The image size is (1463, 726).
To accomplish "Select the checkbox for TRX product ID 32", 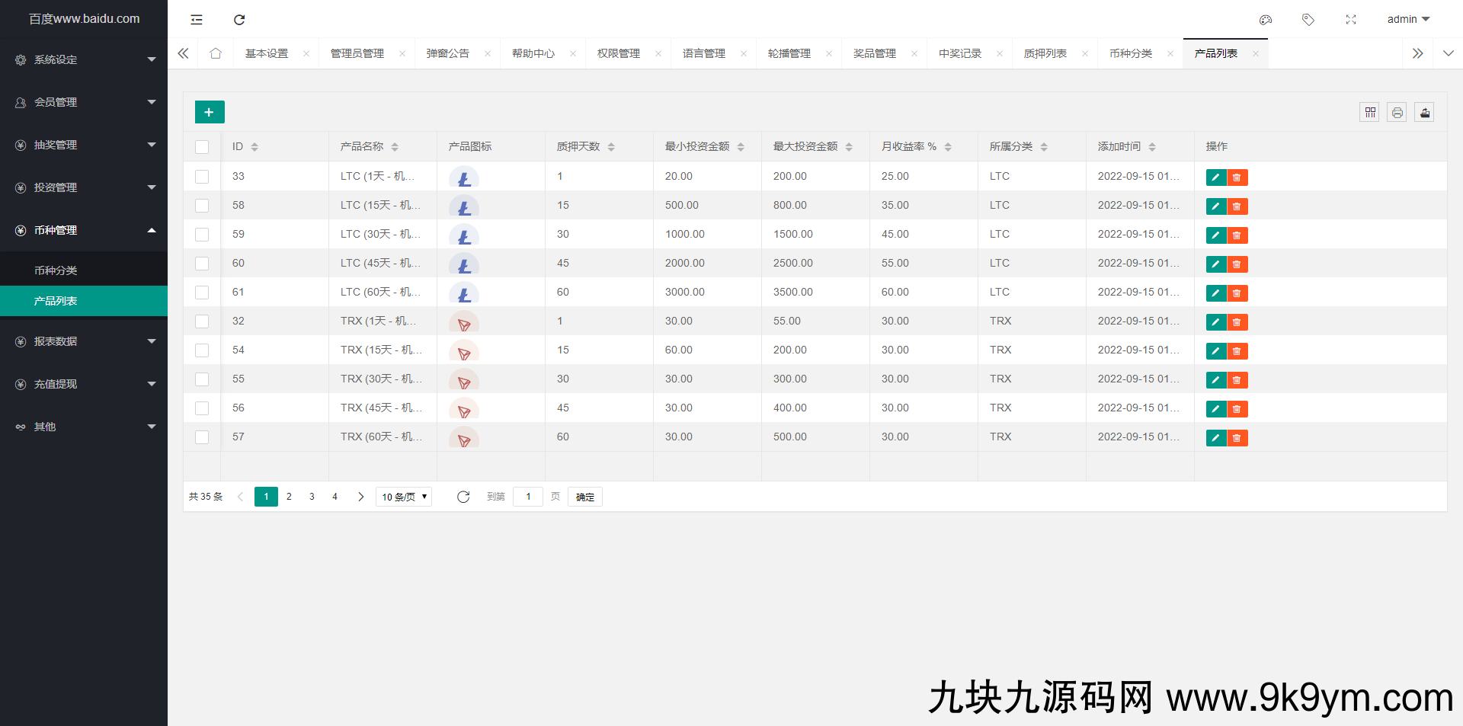I will coord(202,321).
